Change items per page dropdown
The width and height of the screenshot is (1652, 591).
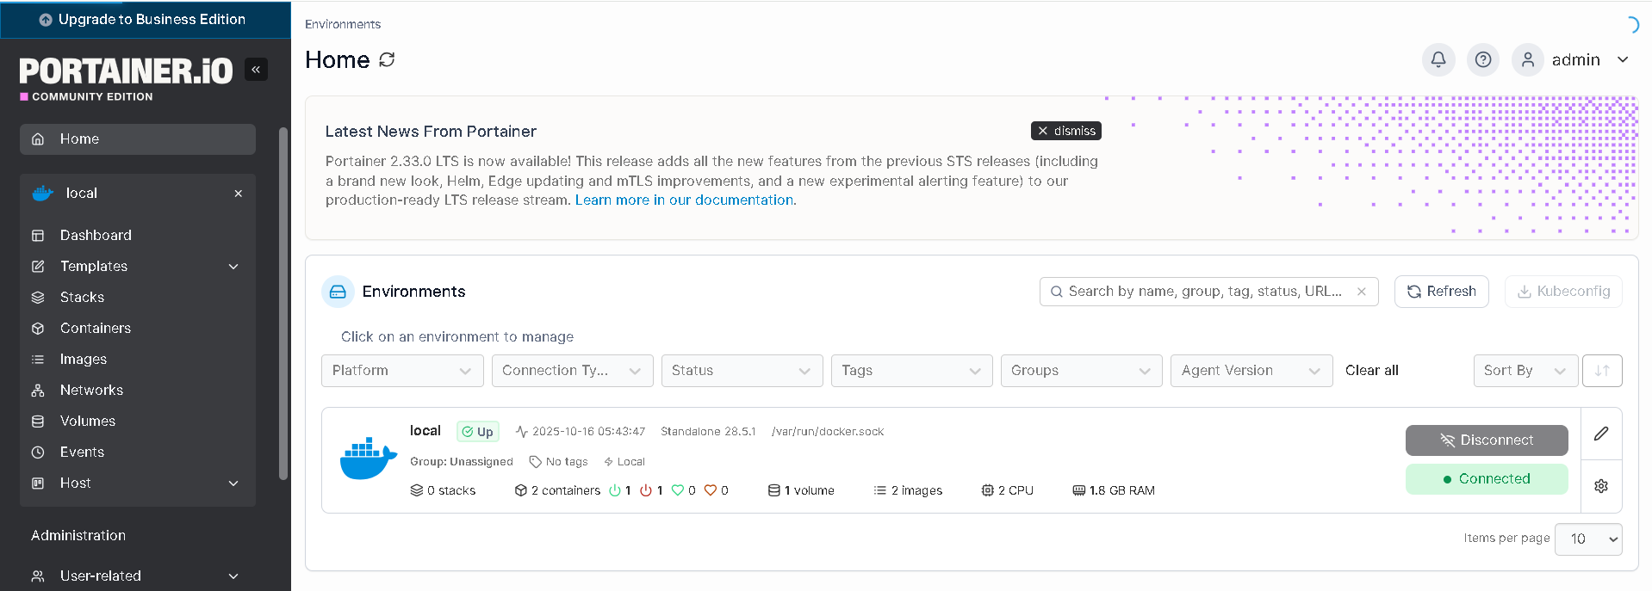pyautogui.click(x=1587, y=539)
